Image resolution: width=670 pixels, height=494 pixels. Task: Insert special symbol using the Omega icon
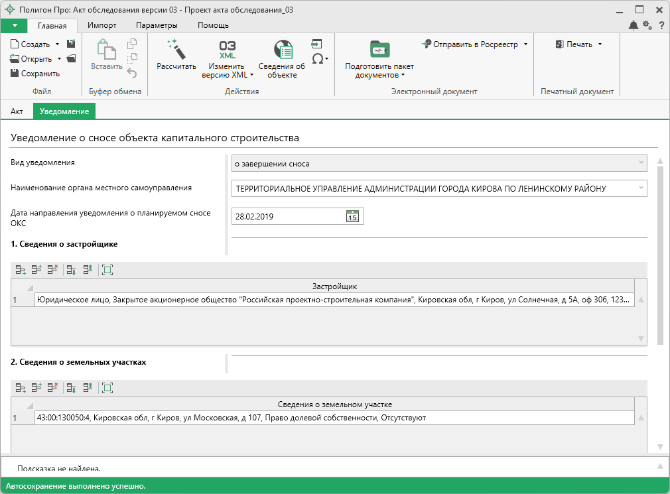click(318, 58)
